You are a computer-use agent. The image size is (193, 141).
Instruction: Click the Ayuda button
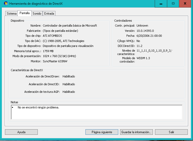click(21, 132)
